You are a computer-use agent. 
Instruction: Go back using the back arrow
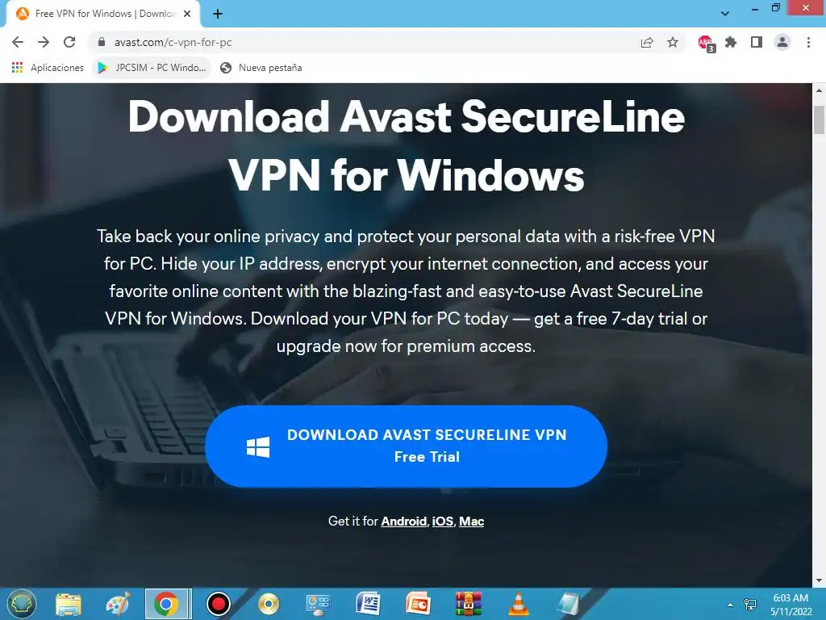click(18, 42)
